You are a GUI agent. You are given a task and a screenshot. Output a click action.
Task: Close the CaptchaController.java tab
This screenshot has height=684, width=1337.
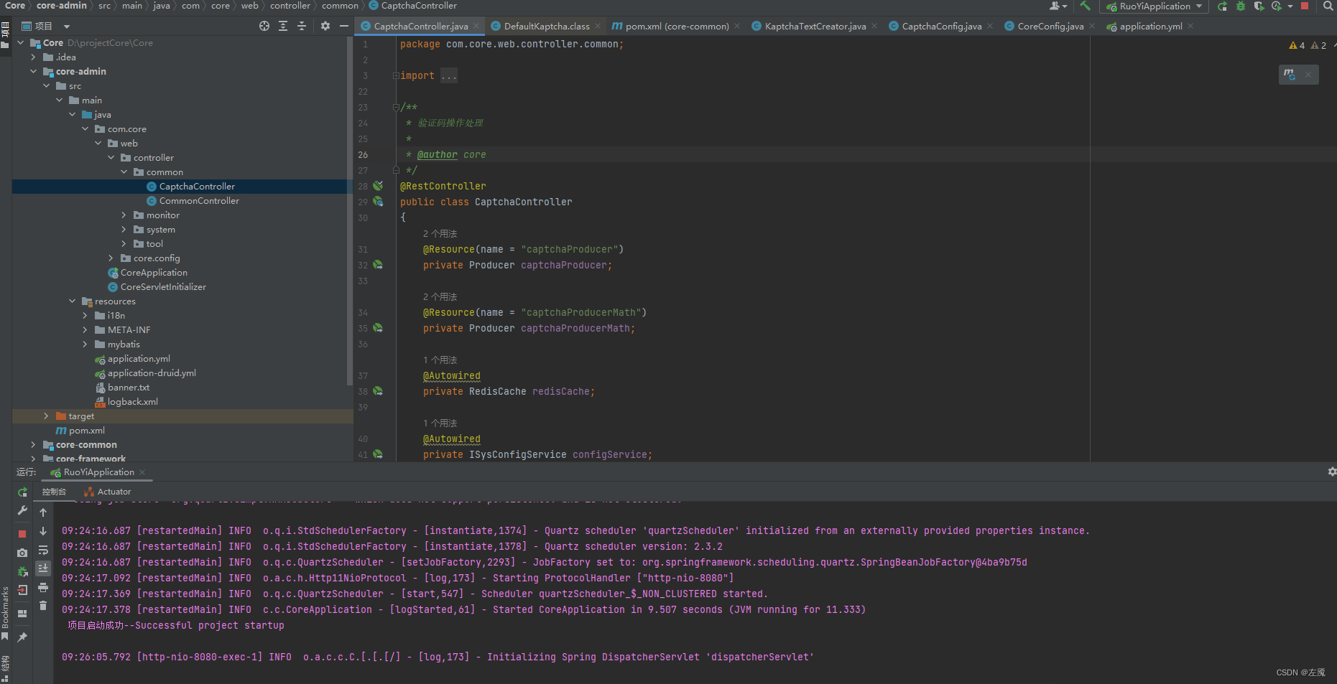pyautogui.click(x=476, y=26)
